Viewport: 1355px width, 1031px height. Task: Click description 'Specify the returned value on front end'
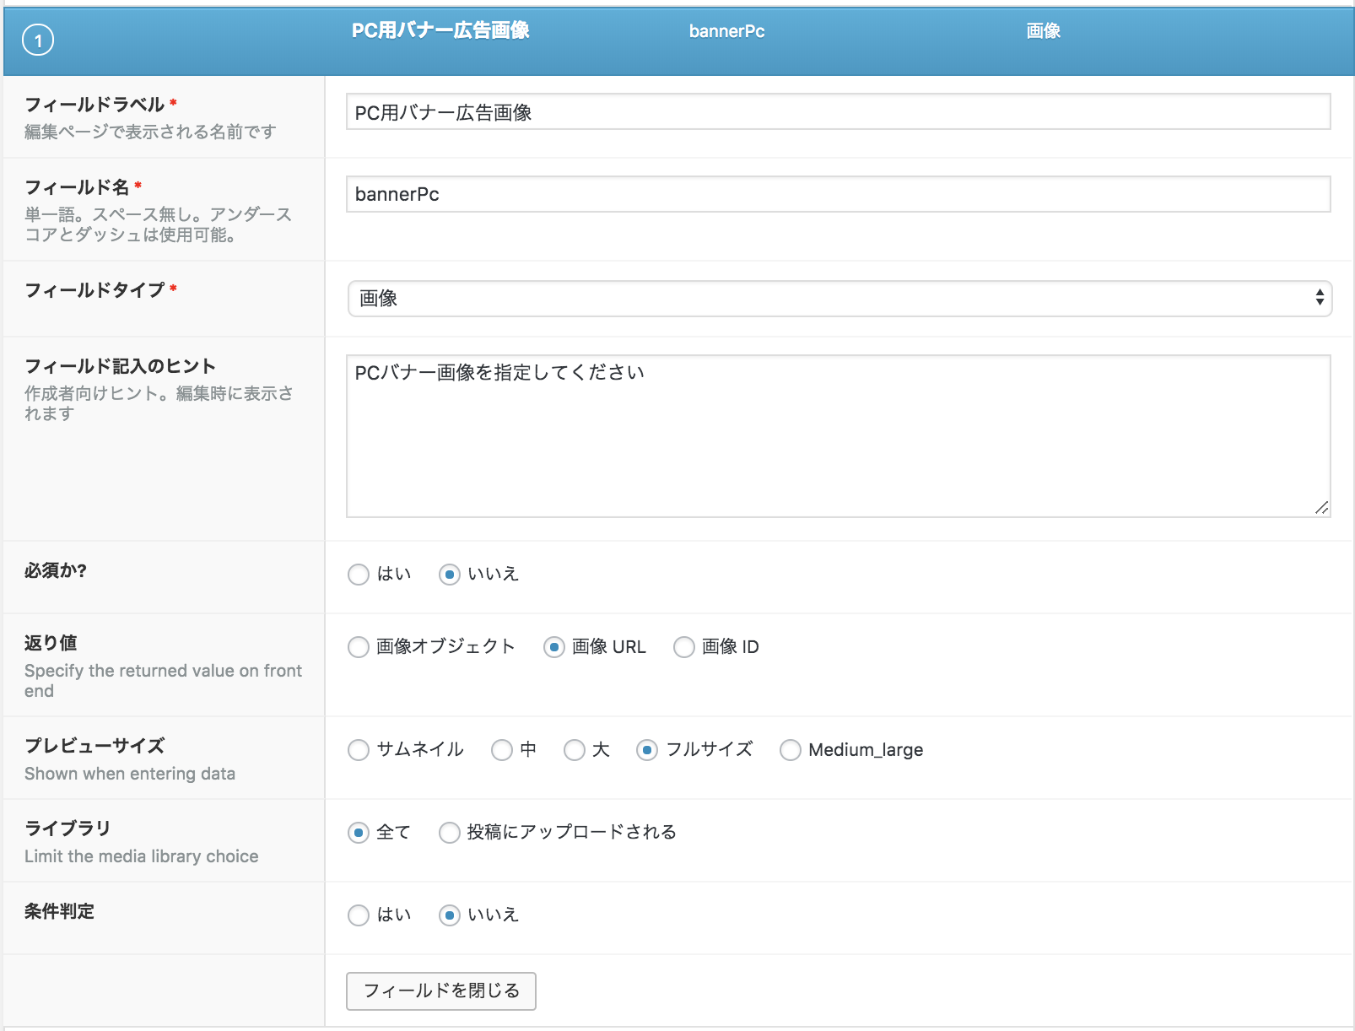click(163, 681)
